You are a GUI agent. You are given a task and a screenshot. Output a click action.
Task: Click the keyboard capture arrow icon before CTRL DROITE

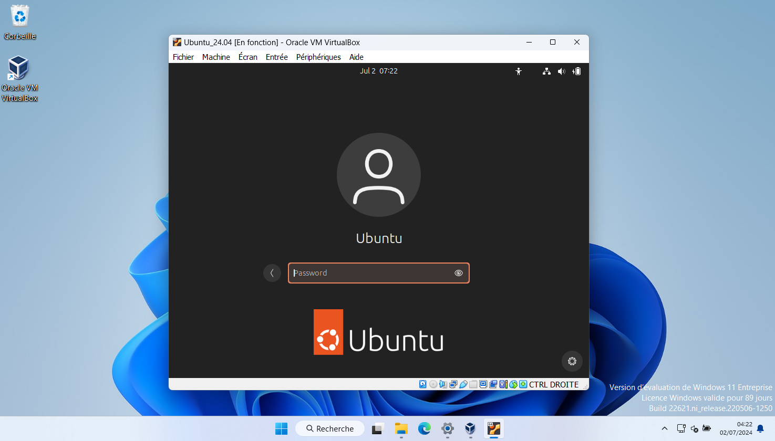click(x=523, y=384)
